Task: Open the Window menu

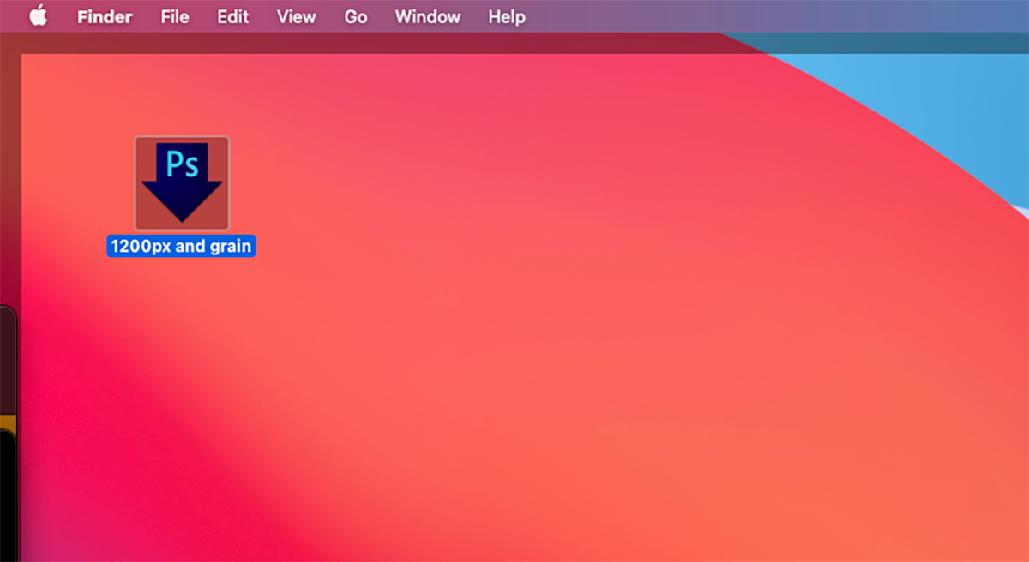Action: click(x=428, y=16)
